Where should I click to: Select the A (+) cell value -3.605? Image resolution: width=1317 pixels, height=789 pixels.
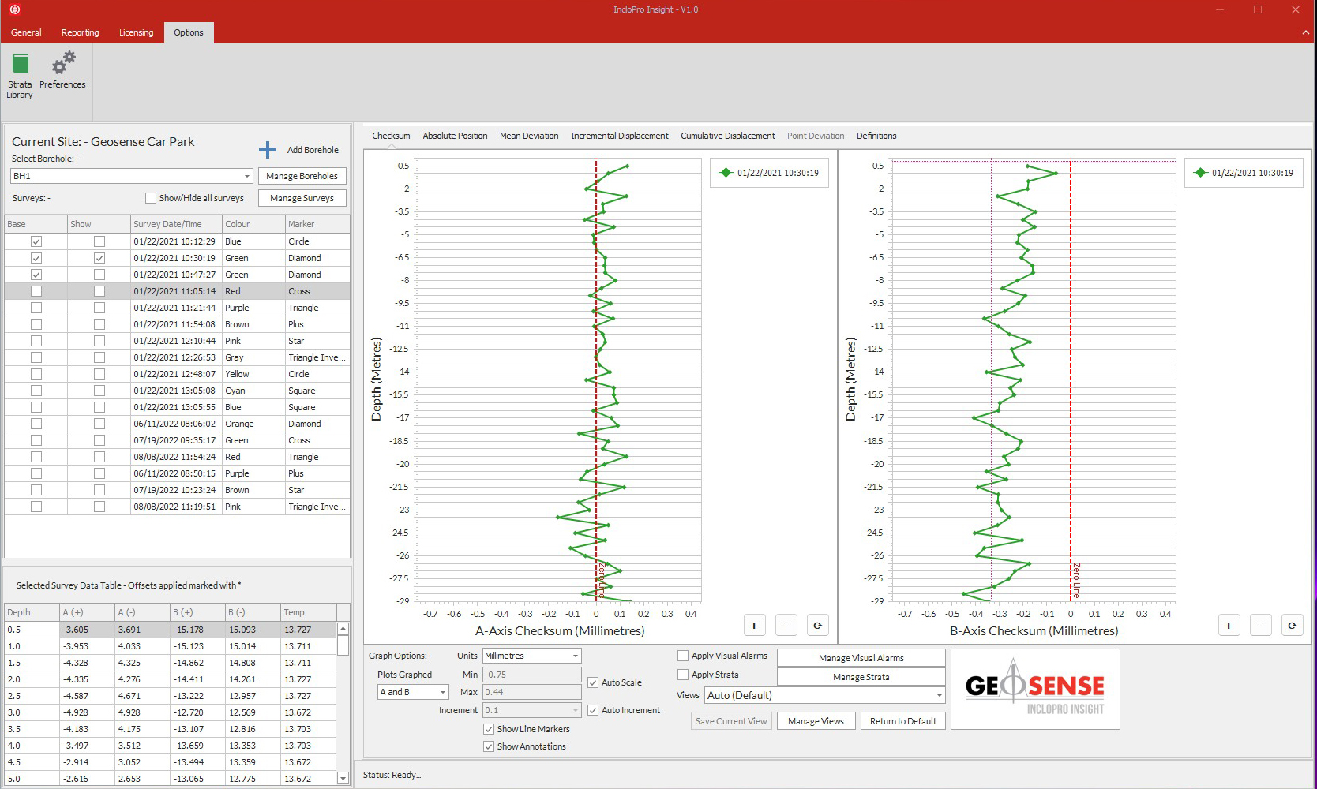point(87,630)
